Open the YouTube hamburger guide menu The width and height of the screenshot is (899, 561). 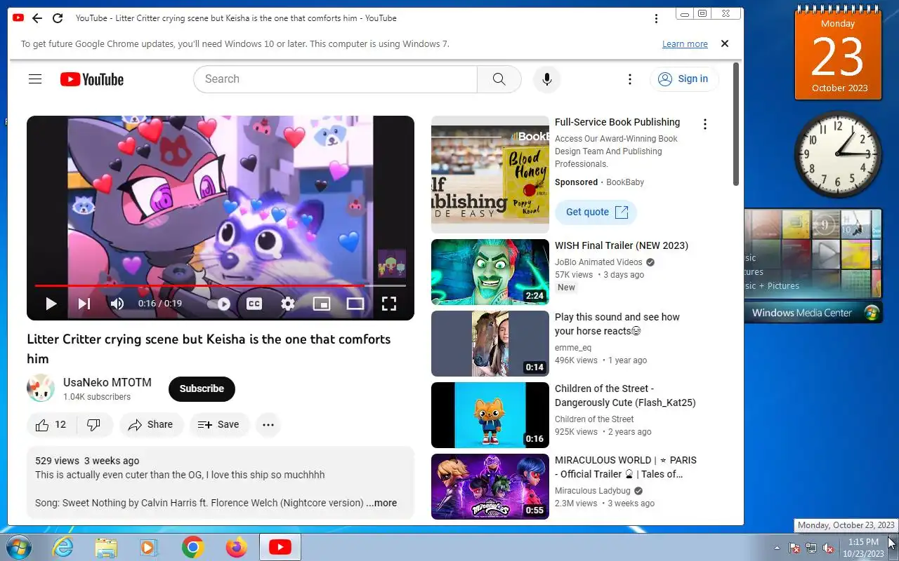[x=35, y=79]
